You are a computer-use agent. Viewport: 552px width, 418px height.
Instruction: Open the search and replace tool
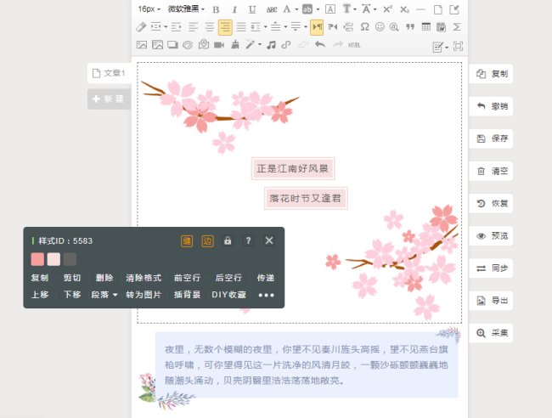coord(394,27)
